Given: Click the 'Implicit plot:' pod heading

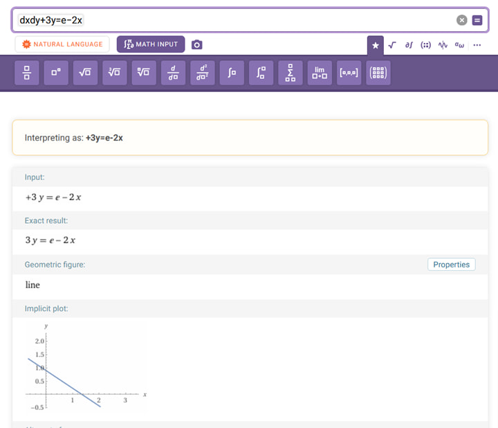Looking at the screenshot, I should [x=46, y=308].
